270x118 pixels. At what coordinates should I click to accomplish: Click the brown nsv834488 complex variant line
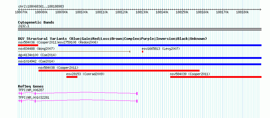[74, 51]
